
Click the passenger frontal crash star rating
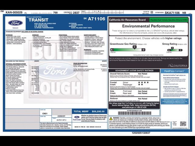coord(140,85)
